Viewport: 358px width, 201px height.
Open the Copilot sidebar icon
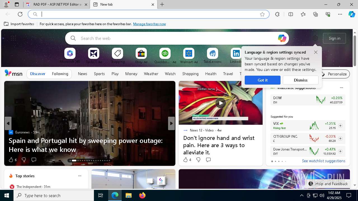tap(352, 14)
